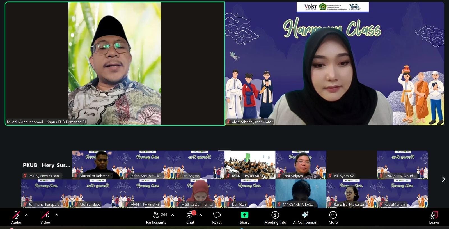Open the Chat panel icon
The height and width of the screenshot is (229, 449).
(190, 215)
